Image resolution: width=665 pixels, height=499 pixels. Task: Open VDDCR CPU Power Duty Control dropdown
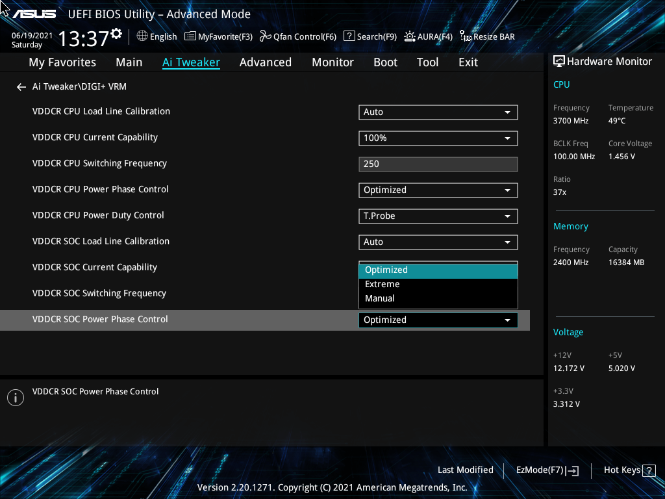(438, 216)
